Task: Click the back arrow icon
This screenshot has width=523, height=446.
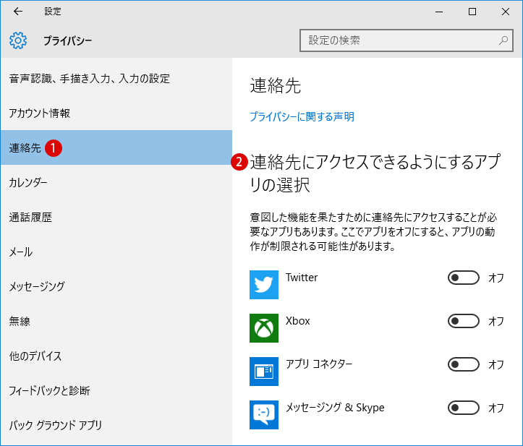Action: click(x=18, y=12)
